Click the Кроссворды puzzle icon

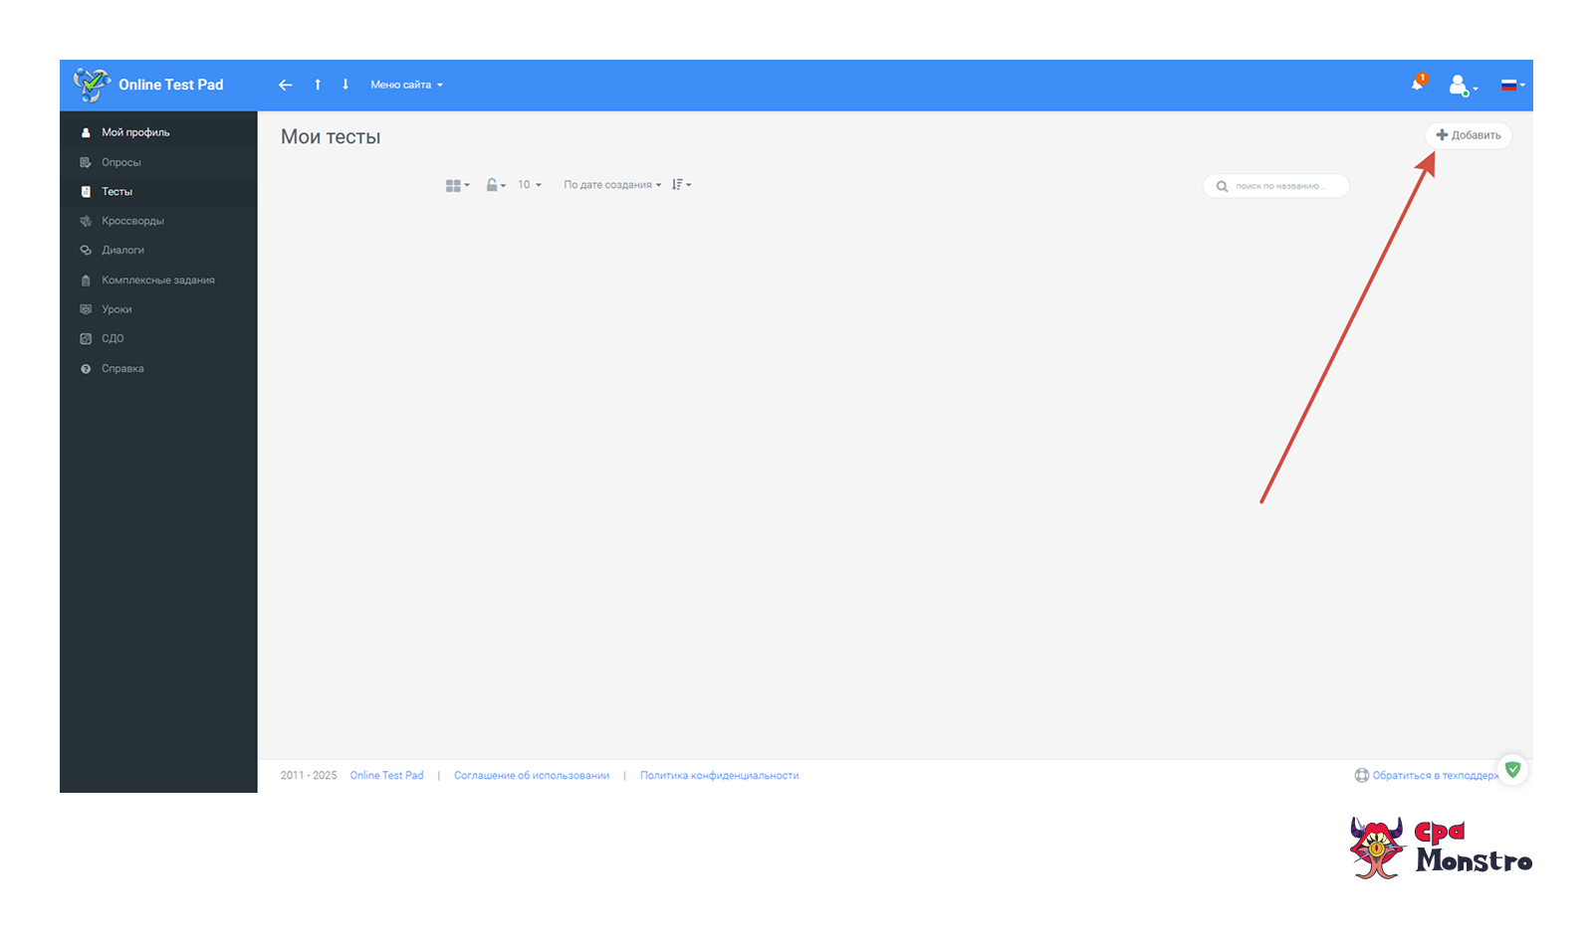[x=86, y=221]
